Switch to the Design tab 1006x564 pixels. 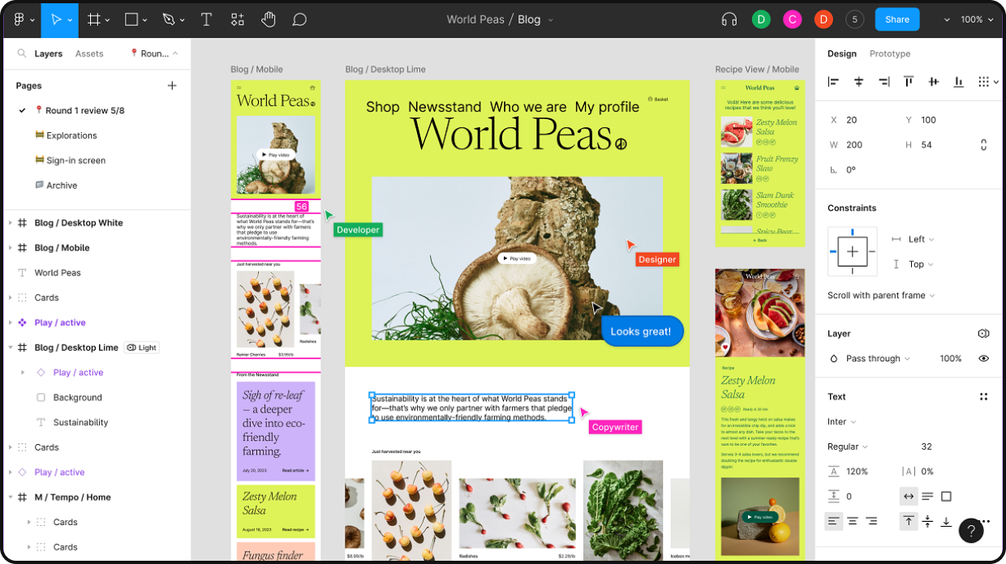point(842,53)
